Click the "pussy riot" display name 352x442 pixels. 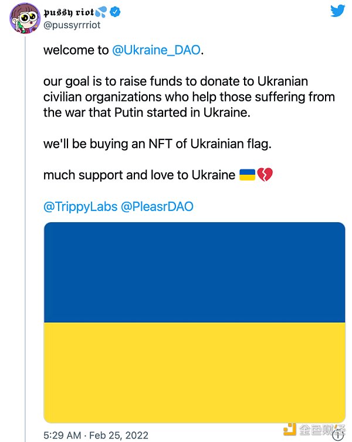(x=69, y=12)
